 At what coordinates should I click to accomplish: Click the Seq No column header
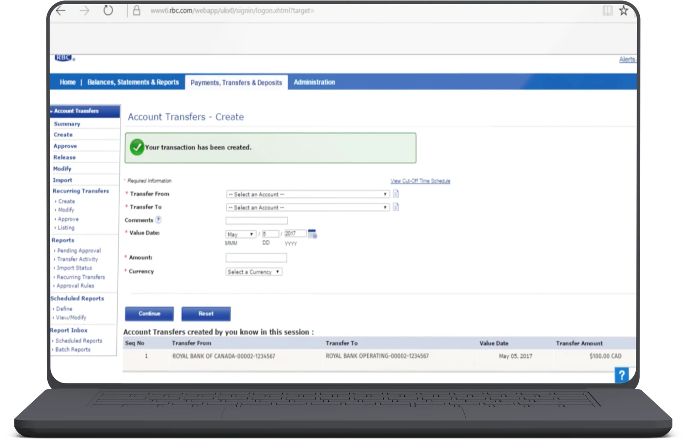coord(134,343)
